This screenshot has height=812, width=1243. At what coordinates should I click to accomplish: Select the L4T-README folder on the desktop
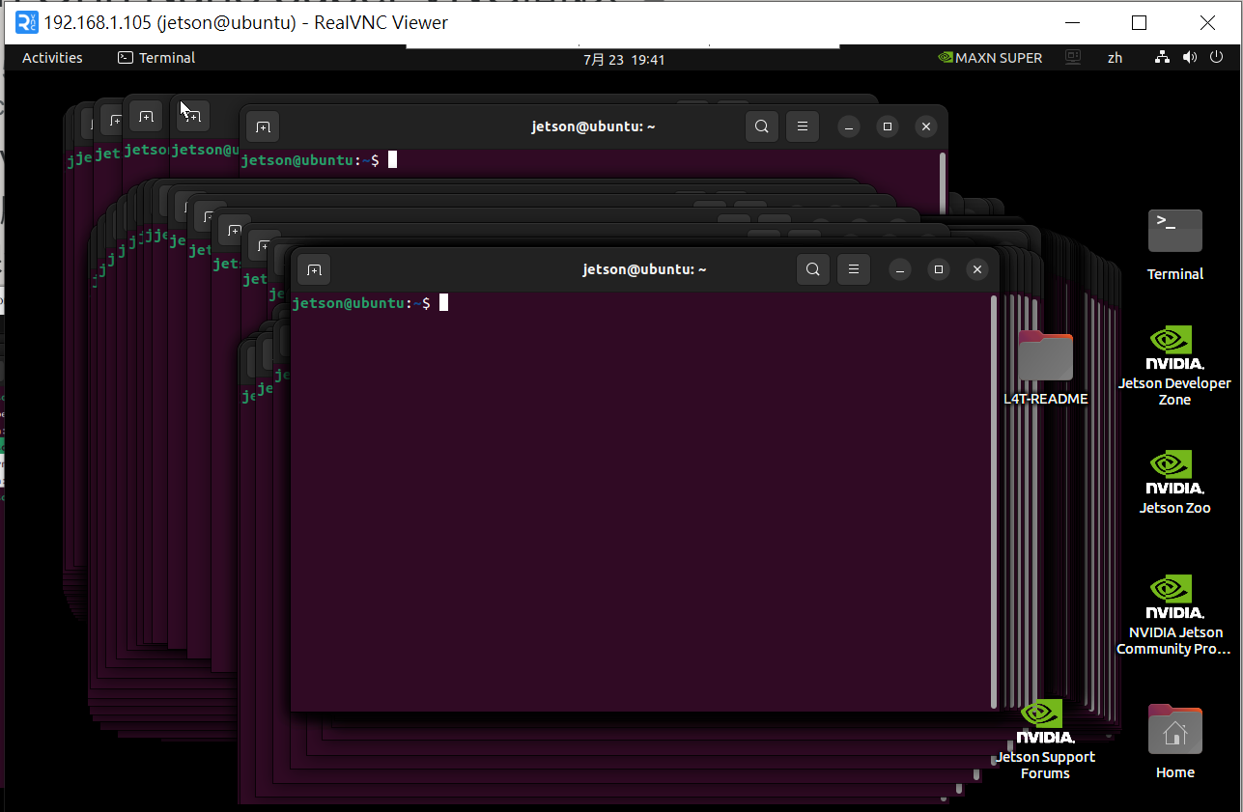click(1046, 368)
